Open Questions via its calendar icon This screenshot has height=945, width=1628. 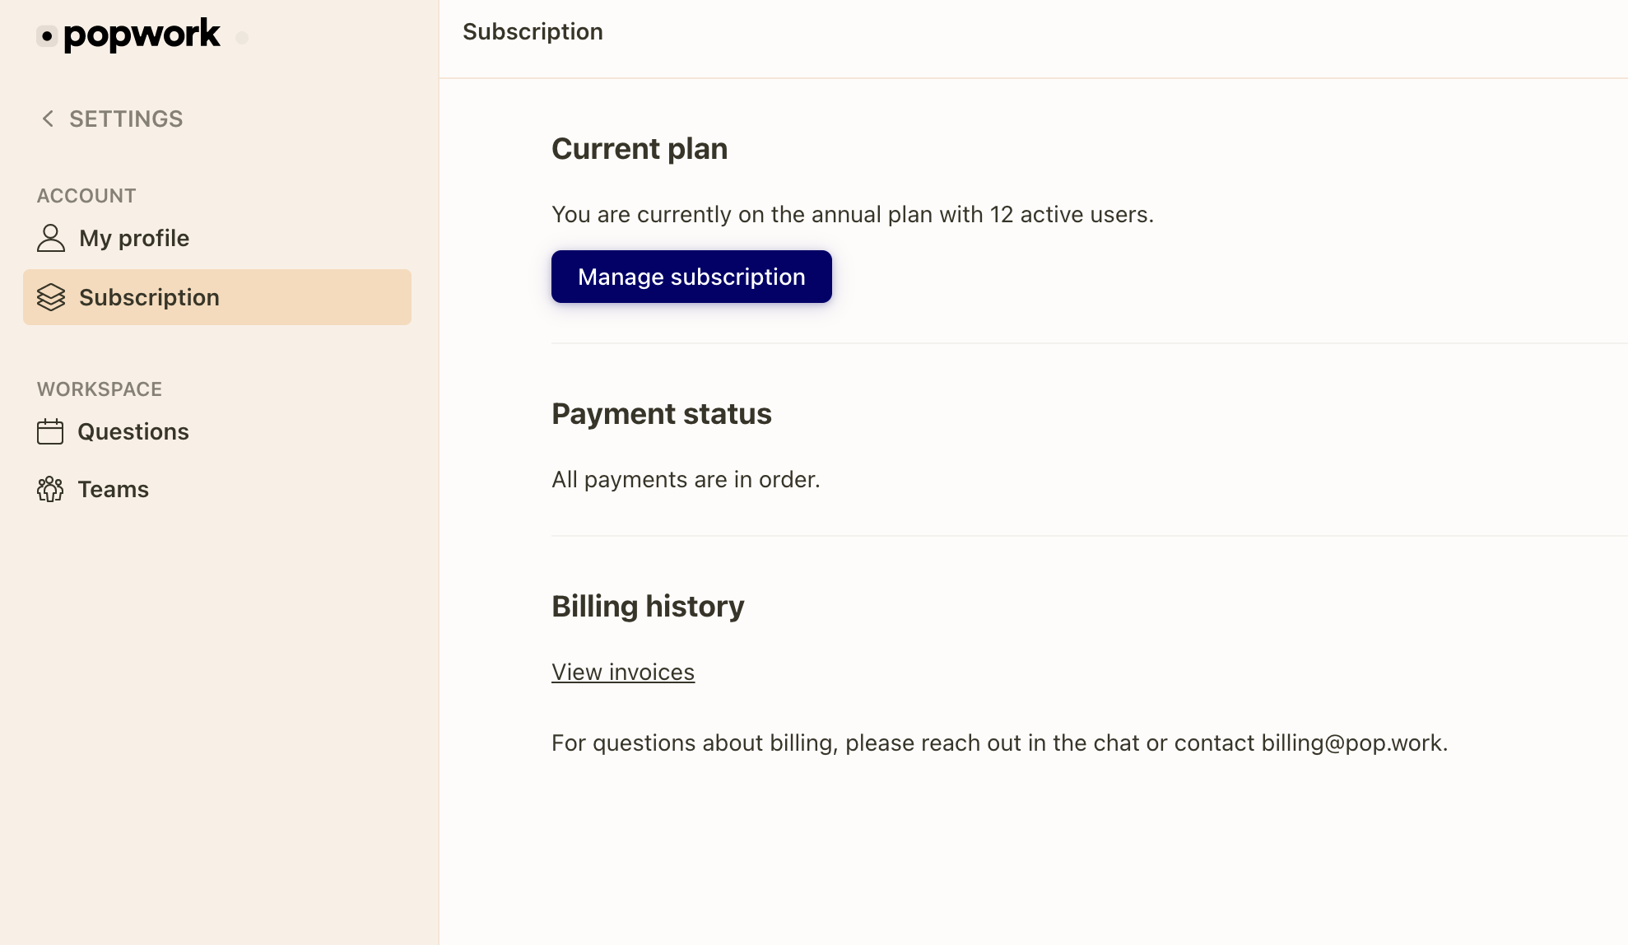pos(50,431)
